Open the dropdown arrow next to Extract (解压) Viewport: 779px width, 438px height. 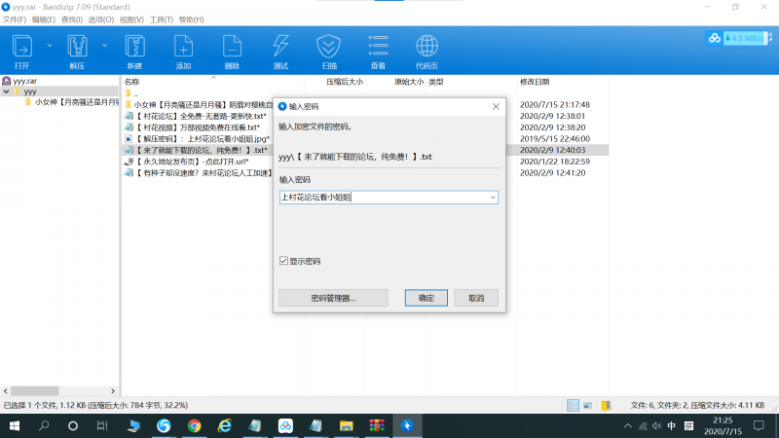(104, 45)
